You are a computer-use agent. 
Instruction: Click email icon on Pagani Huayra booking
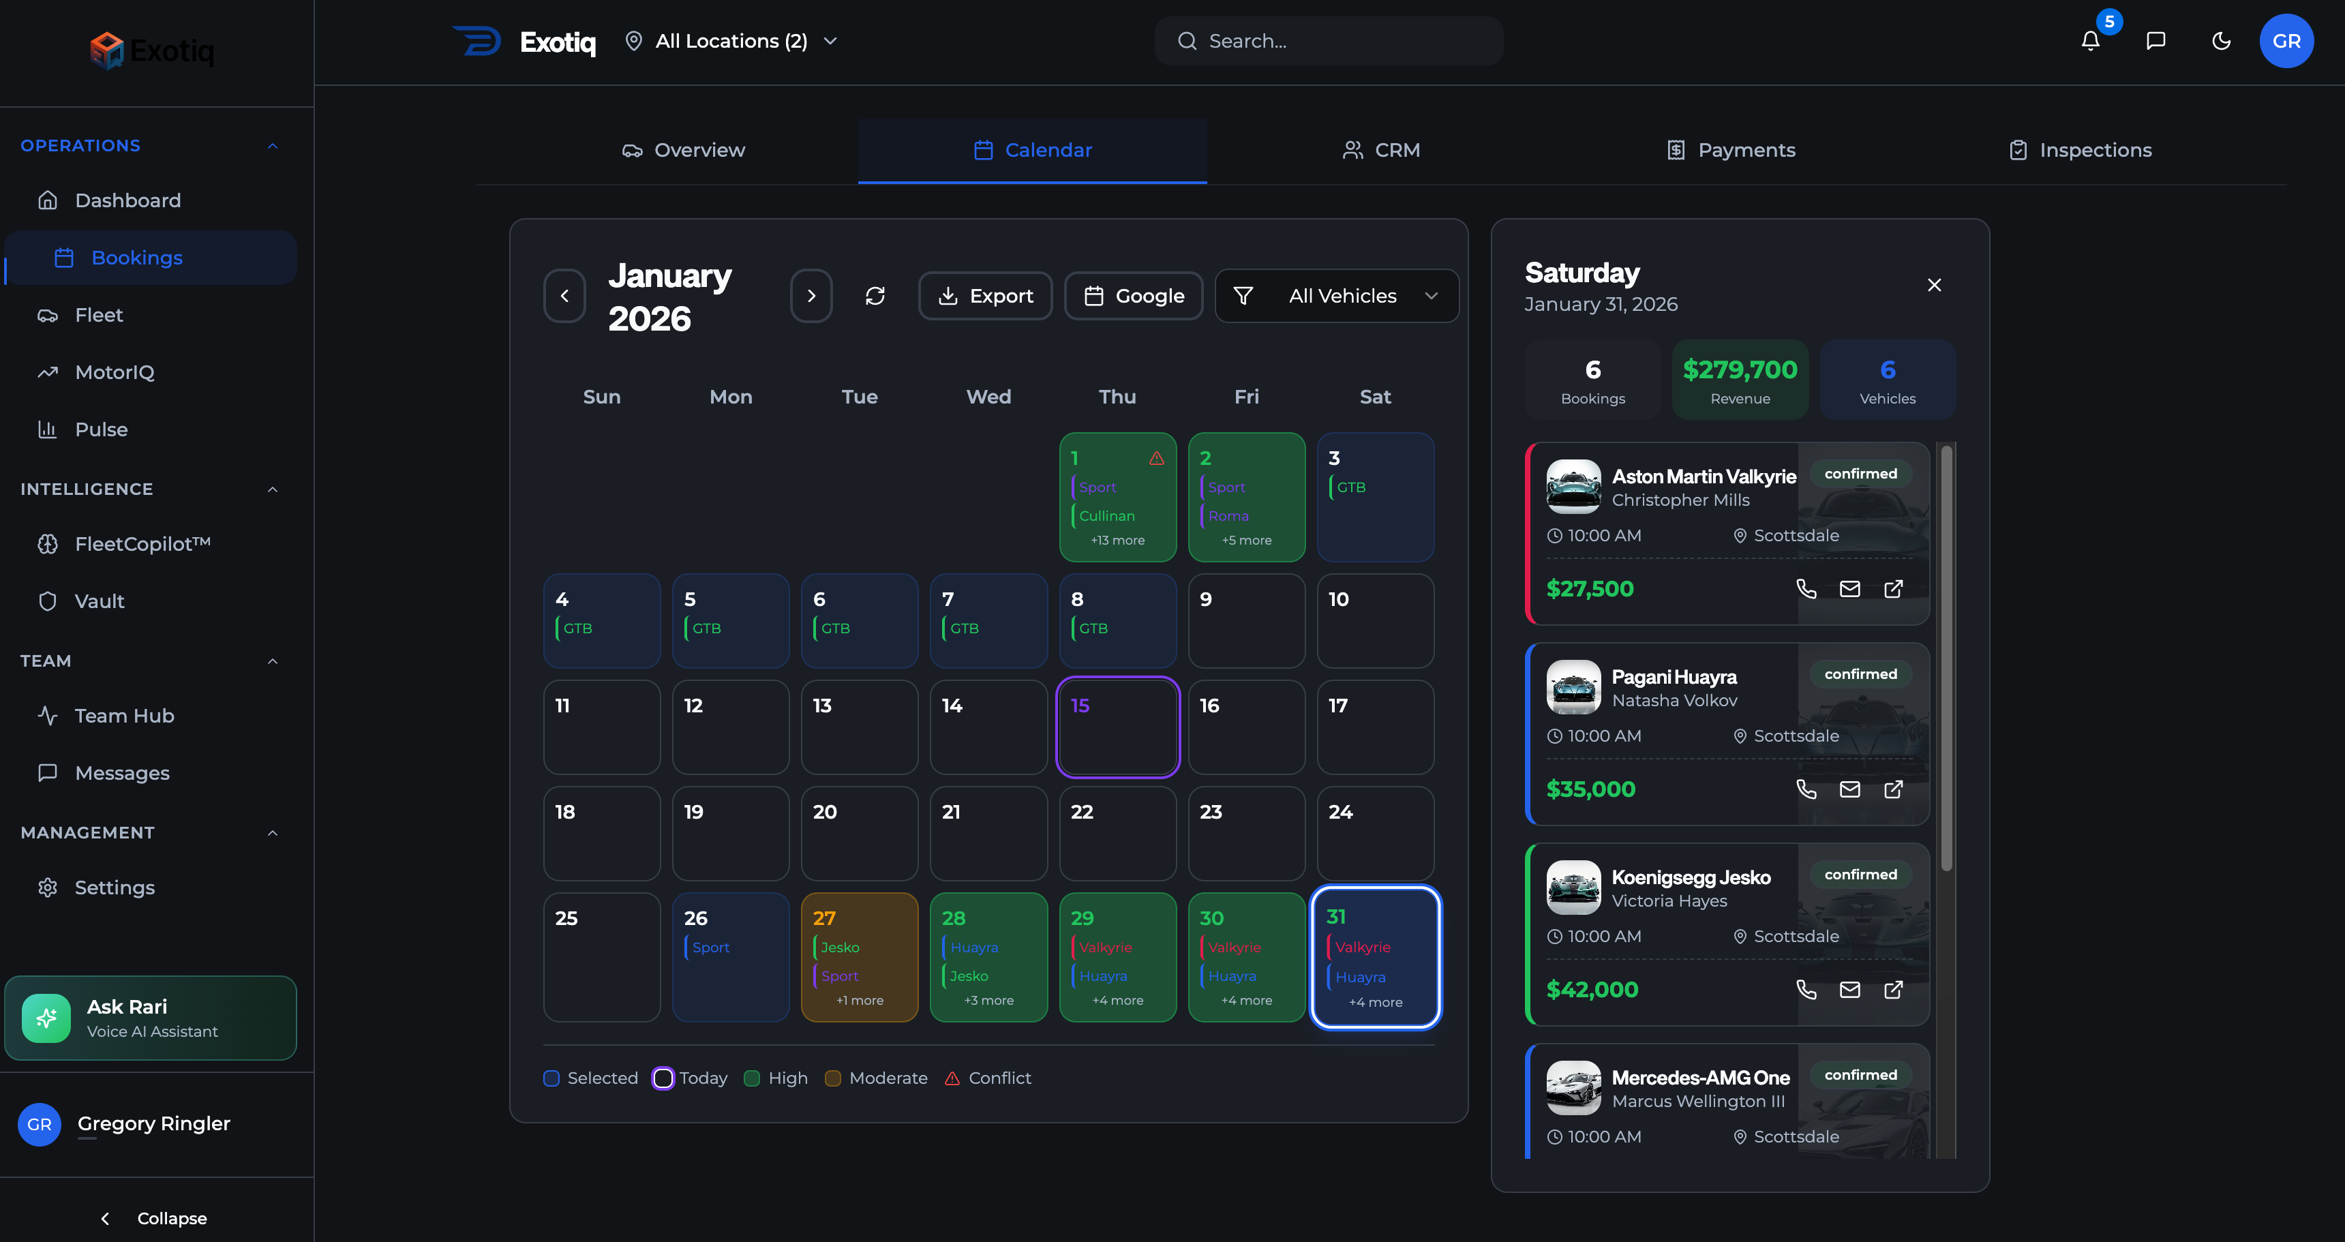(x=1850, y=789)
